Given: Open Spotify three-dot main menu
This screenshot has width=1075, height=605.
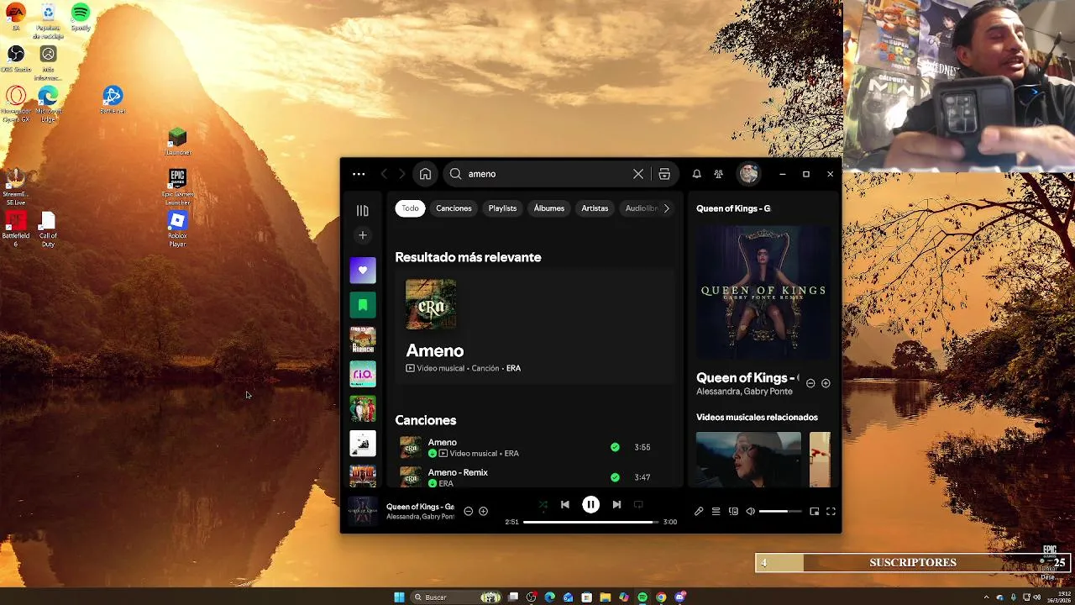Looking at the screenshot, I should (359, 174).
